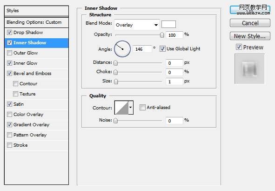Enable the Contour sub-option checkbox

click(x=16, y=84)
